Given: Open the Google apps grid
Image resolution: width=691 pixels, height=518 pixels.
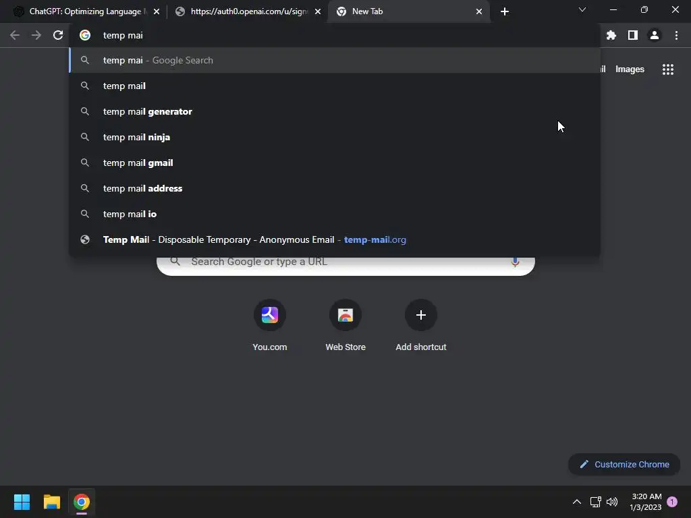Looking at the screenshot, I should pyautogui.click(x=668, y=69).
